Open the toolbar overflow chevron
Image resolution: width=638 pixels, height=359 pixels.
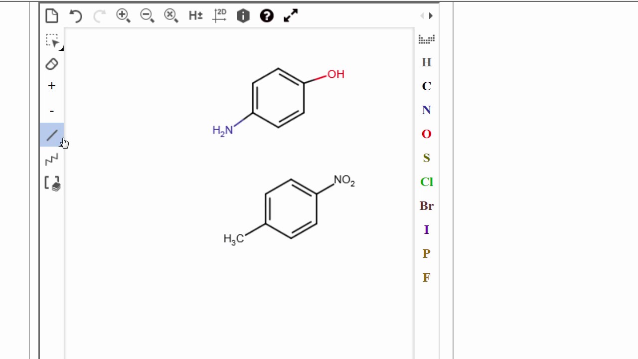click(430, 15)
